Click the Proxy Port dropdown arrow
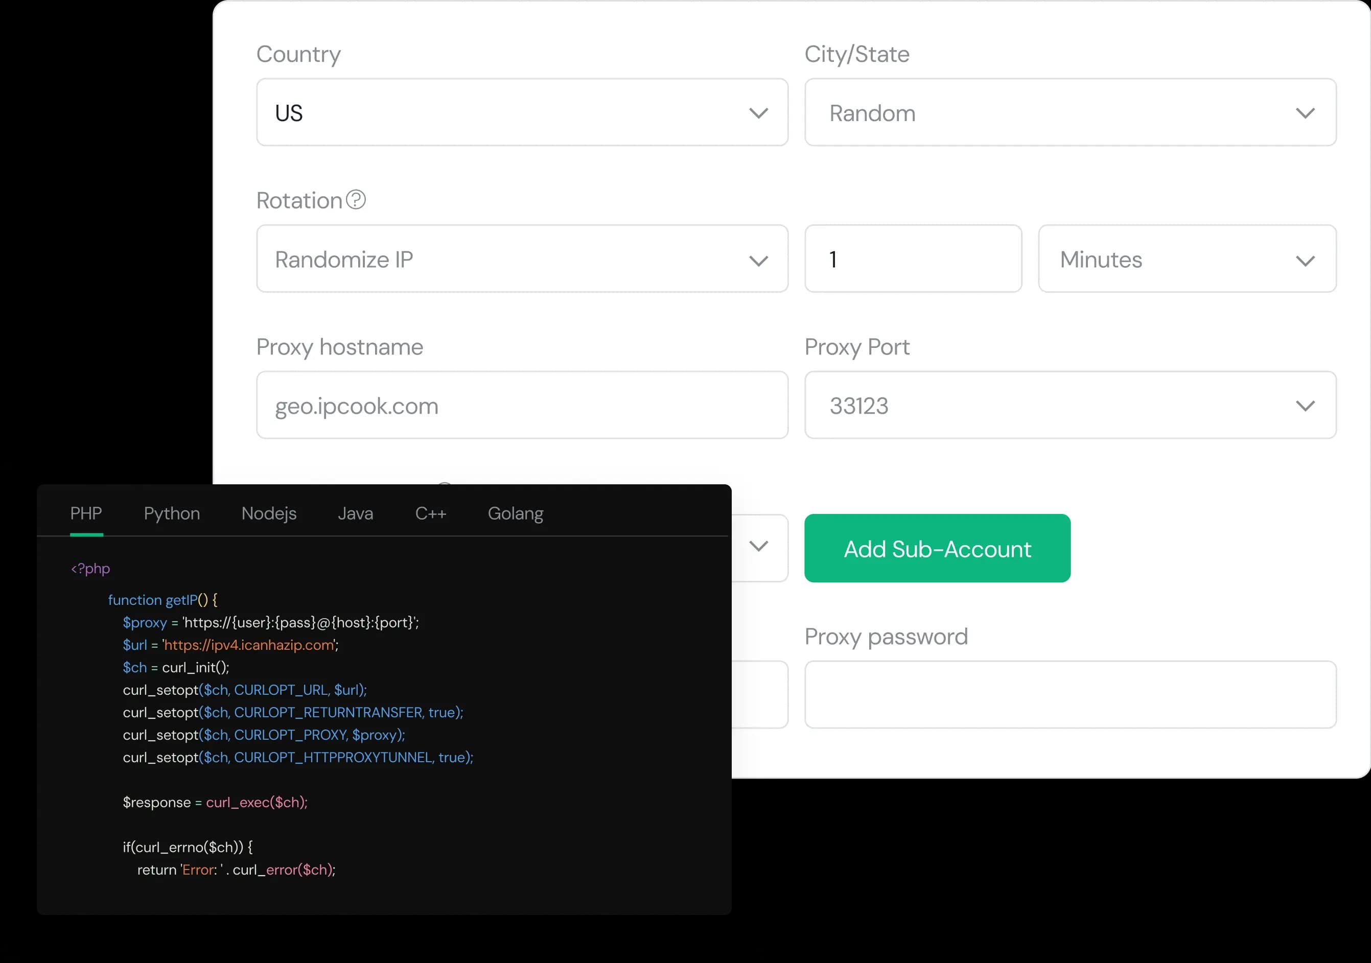This screenshot has height=963, width=1371. (x=1306, y=405)
